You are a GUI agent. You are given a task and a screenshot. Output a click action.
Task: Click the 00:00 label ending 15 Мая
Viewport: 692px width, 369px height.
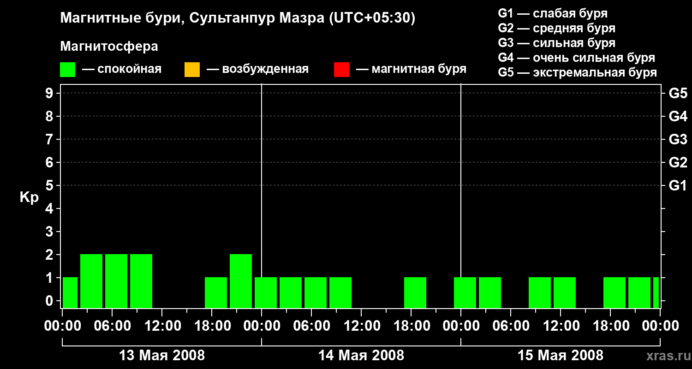click(x=660, y=326)
